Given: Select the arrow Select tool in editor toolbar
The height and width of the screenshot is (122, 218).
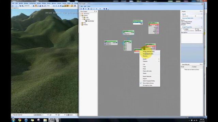Looking at the screenshot, I should click(34, 6).
